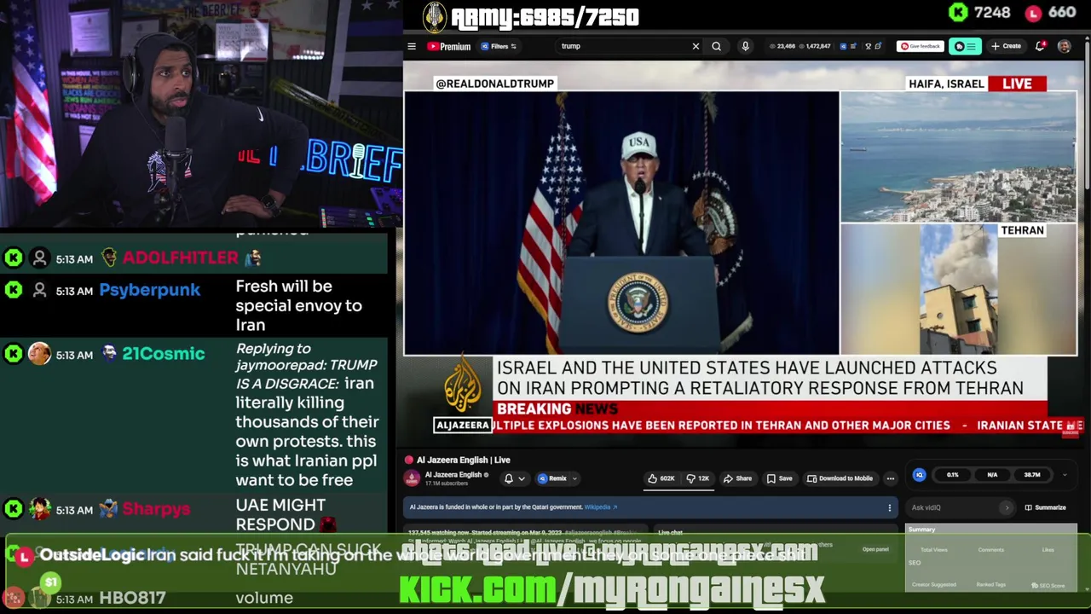Open the YouTube hamburger guide menu
This screenshot has height=614, width=1091.
point(412,46)
